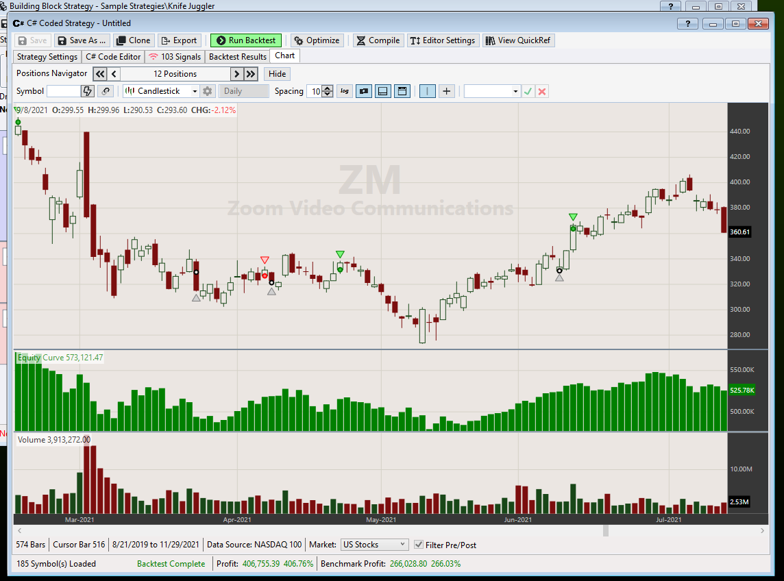Toggle the top pane layout button
The image size is (784, 581).
[402, 91]
